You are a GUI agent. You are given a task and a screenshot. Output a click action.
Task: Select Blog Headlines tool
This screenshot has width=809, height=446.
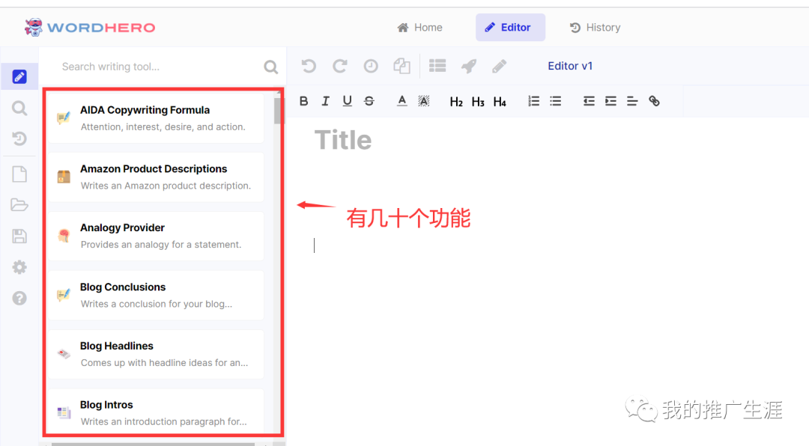(156, 354)
